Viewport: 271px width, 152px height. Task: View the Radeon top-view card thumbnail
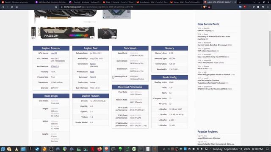pyautogui.click(x=66, y=33)
